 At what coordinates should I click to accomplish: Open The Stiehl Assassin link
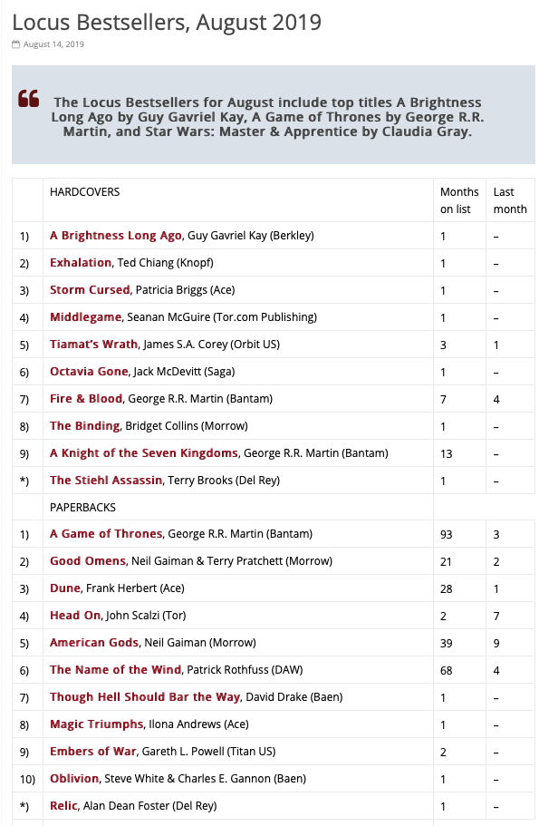pos(106,481)
